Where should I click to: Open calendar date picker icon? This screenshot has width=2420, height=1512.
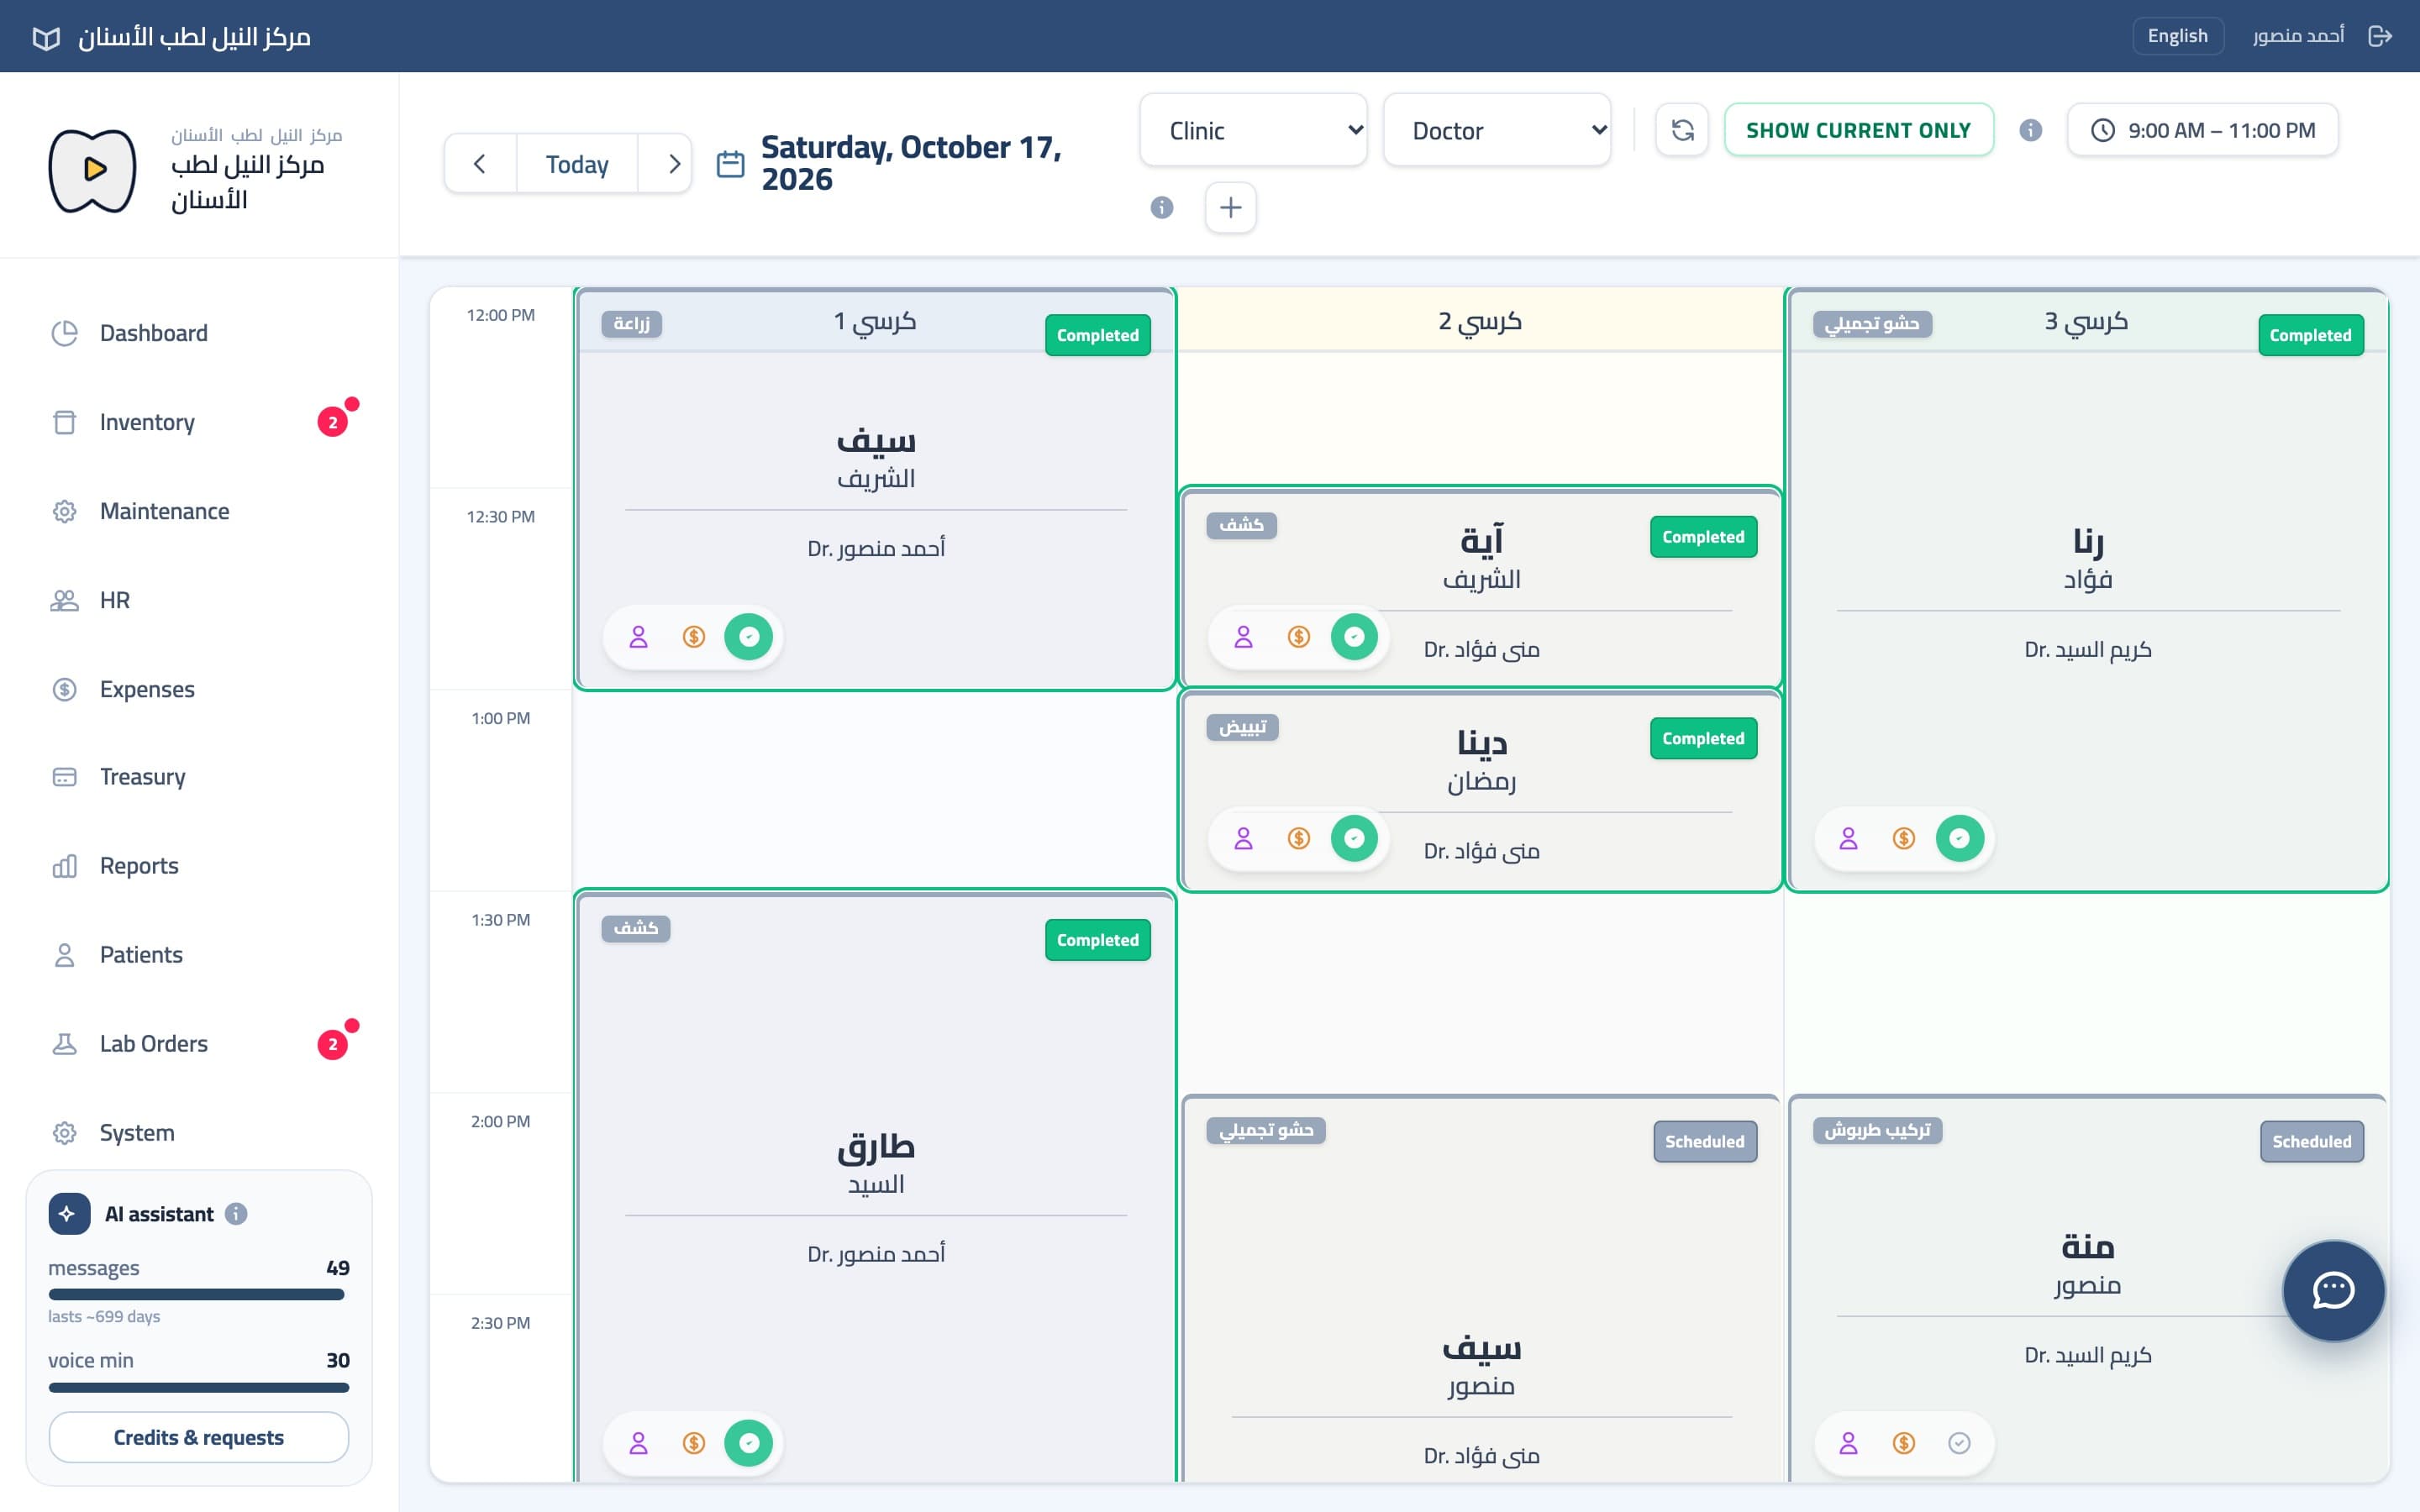(731, 164)
